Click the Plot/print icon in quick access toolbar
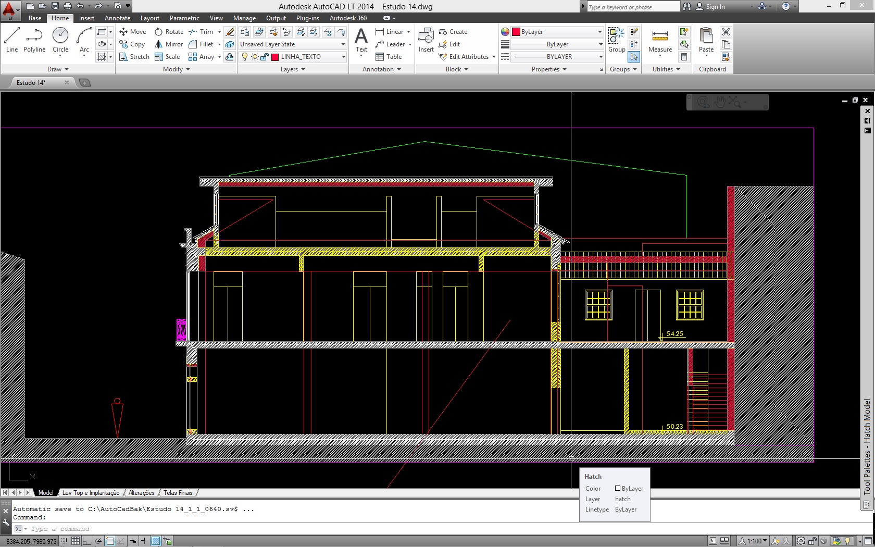875x547 pixels. click(x=67, y=6)
